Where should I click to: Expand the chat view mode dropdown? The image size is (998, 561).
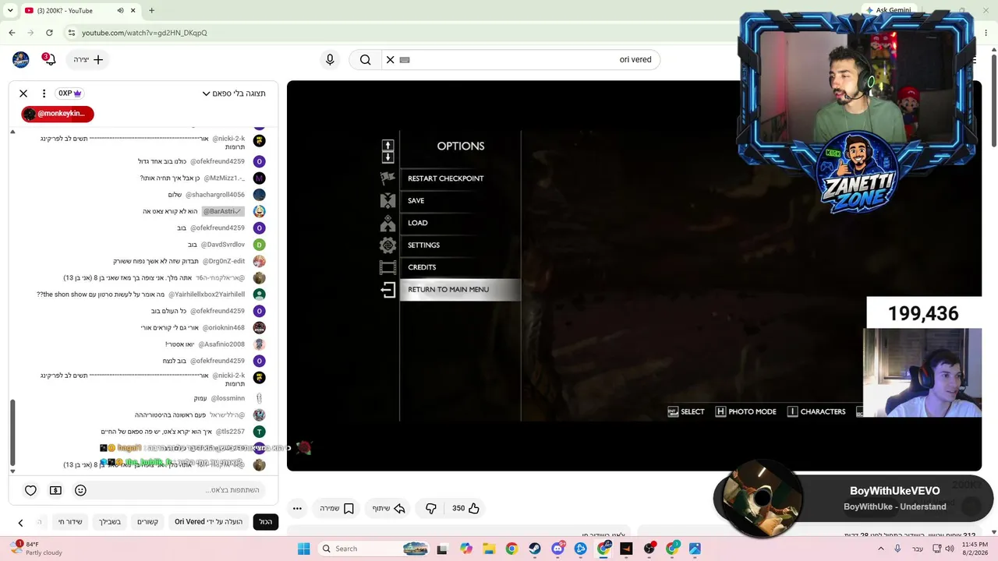pos(234,93)
